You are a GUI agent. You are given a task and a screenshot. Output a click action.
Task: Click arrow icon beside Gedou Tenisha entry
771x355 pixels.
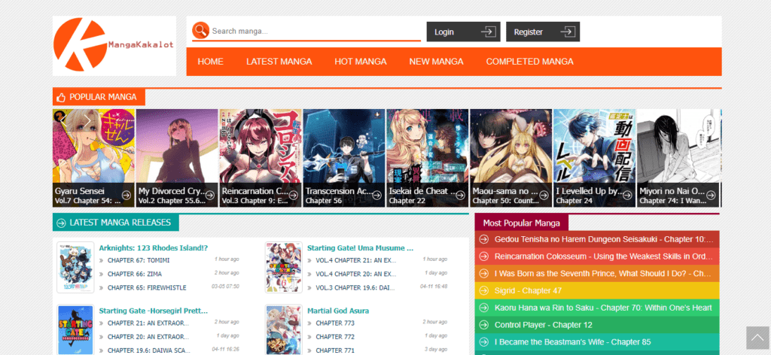[x=484, y=239]
